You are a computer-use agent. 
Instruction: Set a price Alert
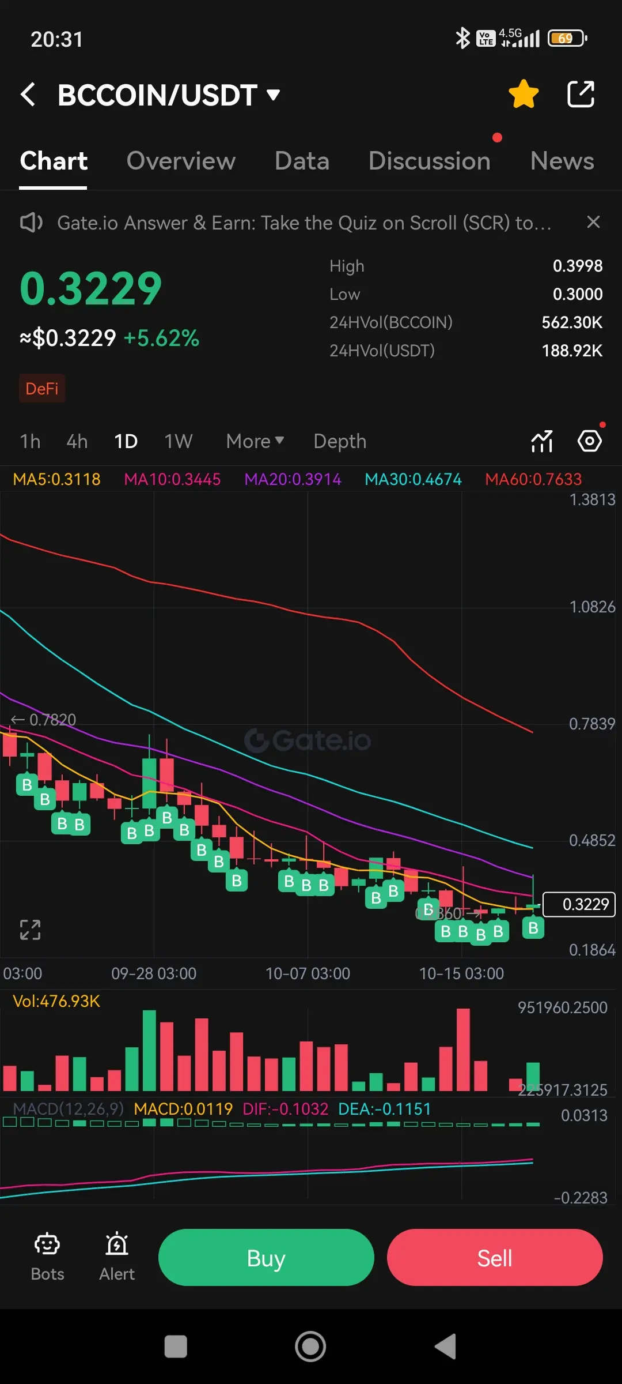(117, 1257)
